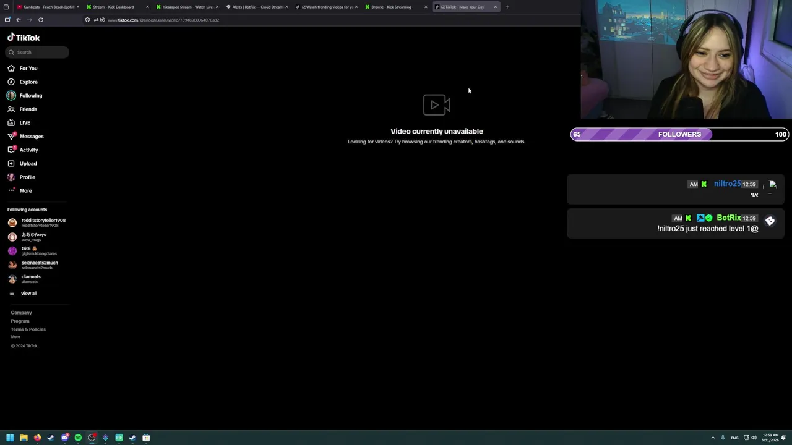This screenshot has height=445, width=792.
Task: Open File Explorer from taskbar
Action: tap(24, 438)
